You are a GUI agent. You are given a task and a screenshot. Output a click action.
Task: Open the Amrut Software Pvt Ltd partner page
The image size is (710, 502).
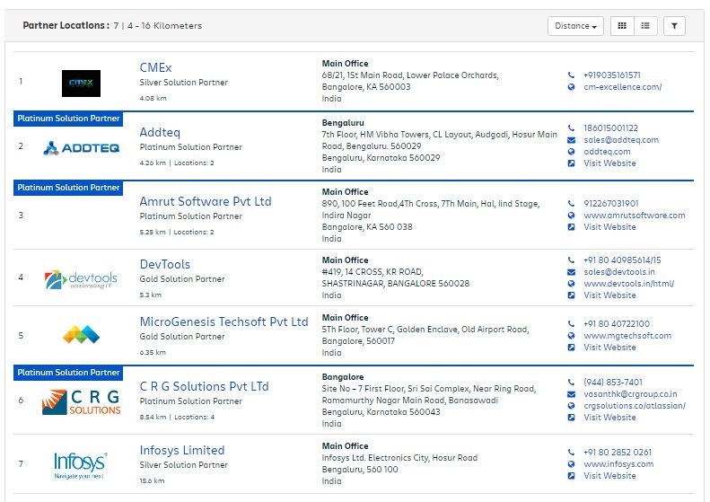[206, 202]
